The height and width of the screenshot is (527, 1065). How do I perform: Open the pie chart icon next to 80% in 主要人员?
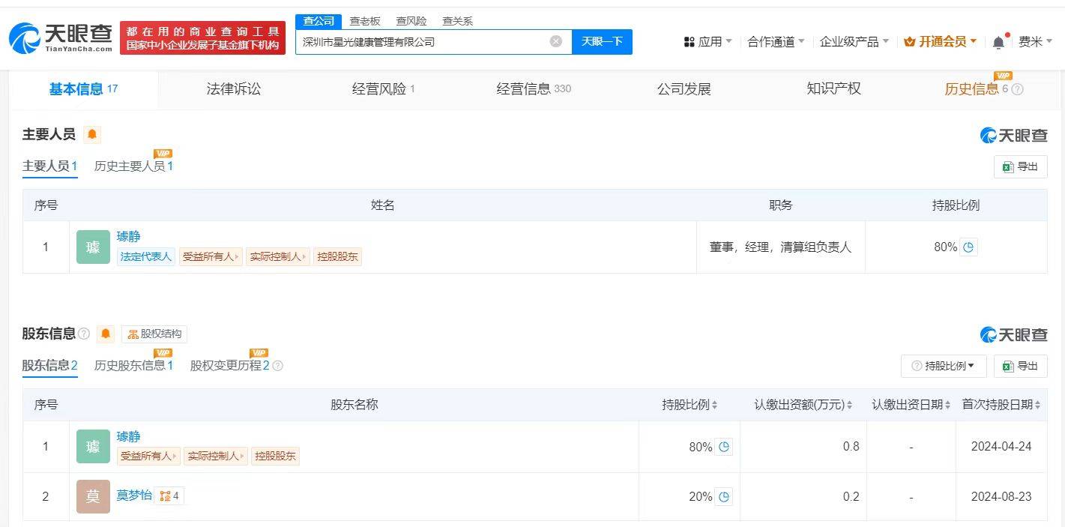[968, 247]
